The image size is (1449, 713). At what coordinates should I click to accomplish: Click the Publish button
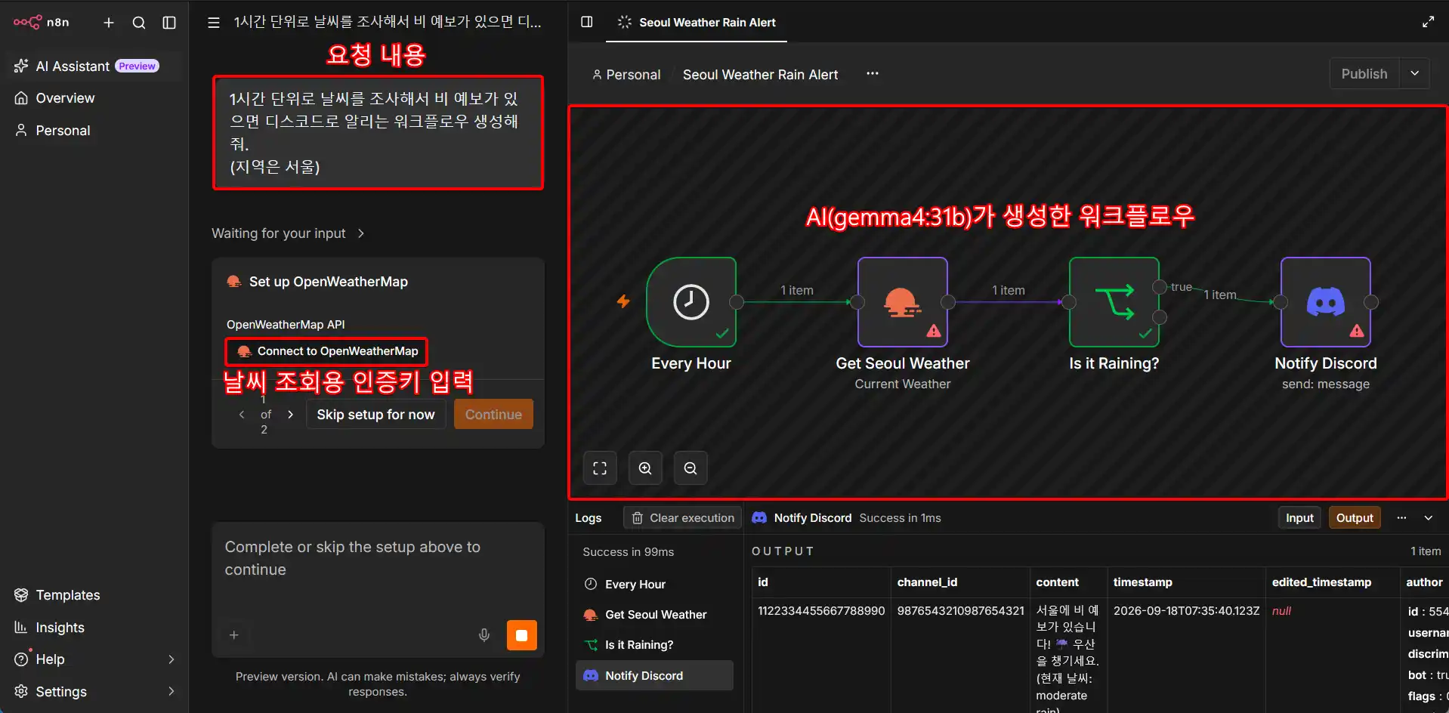[1364, 74]
